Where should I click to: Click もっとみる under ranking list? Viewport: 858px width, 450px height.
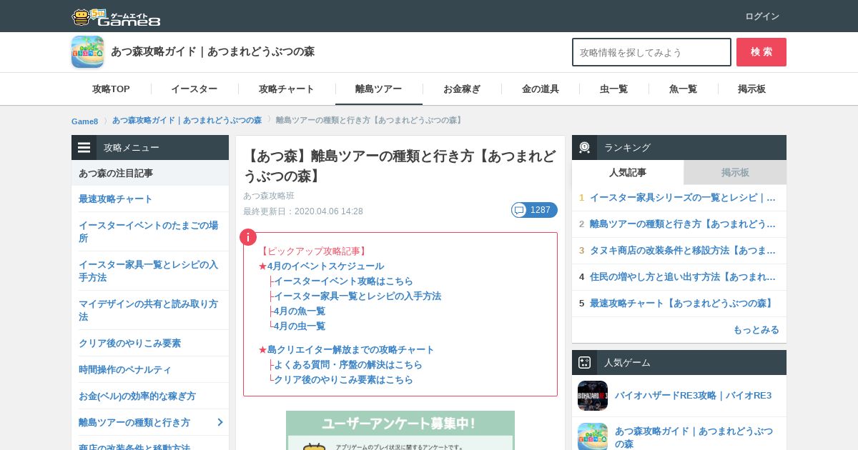[x=756, y=330]
